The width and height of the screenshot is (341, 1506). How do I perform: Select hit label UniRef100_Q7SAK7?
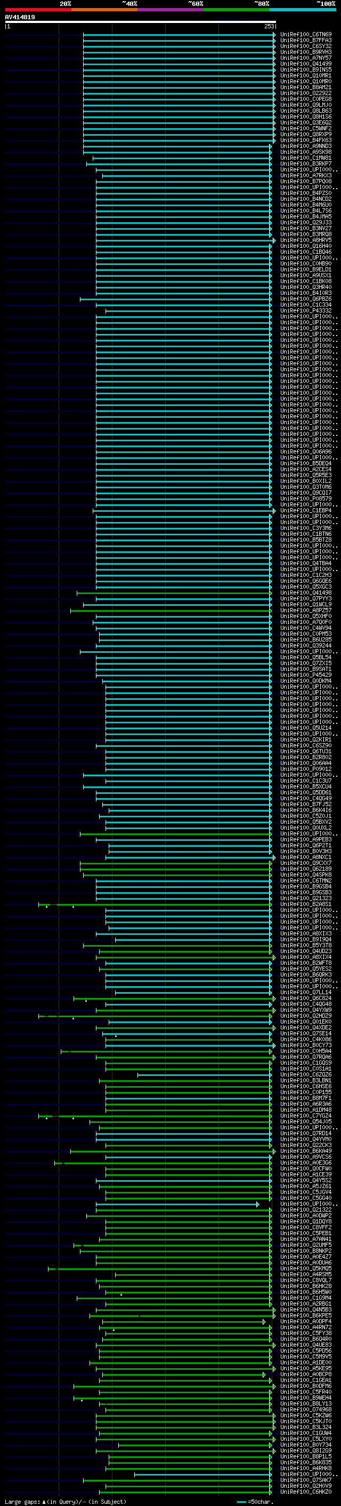pos(306,1480)
